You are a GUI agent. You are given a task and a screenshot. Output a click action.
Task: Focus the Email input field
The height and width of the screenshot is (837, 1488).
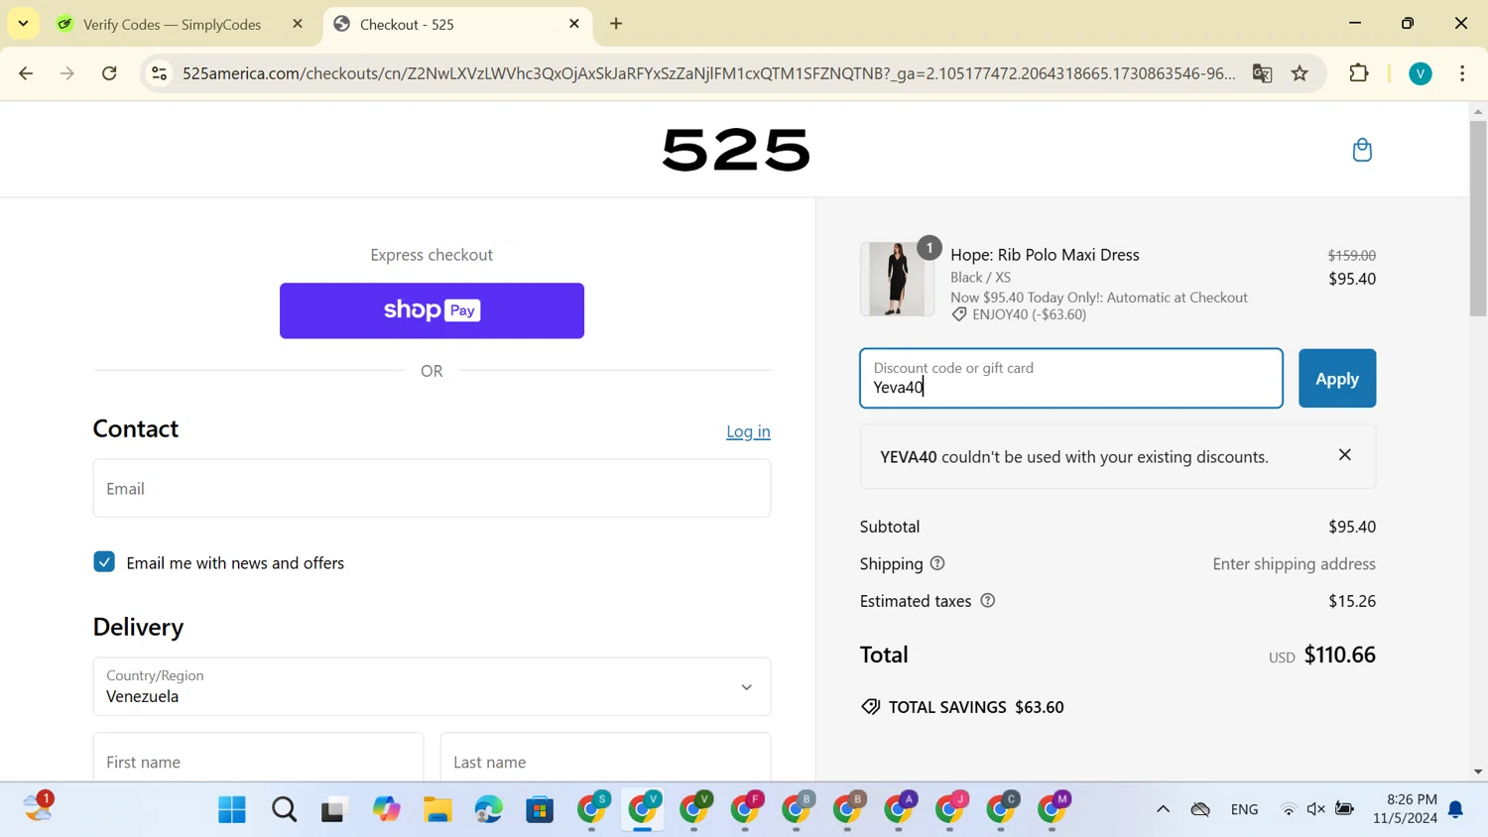[x=432, y=488]
